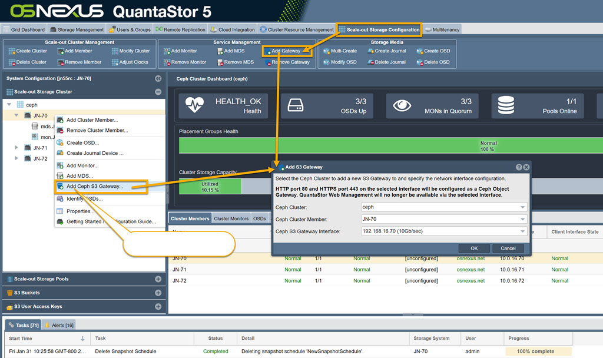
Task: Click Remove MDS toolbar button
Action: click(x=236, y=62)
